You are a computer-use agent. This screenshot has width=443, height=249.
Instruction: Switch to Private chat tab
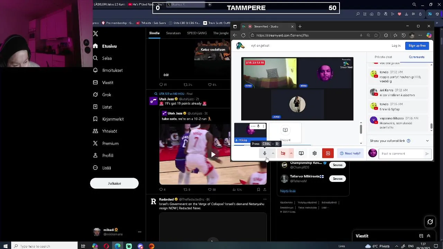[x=383, y=57]
